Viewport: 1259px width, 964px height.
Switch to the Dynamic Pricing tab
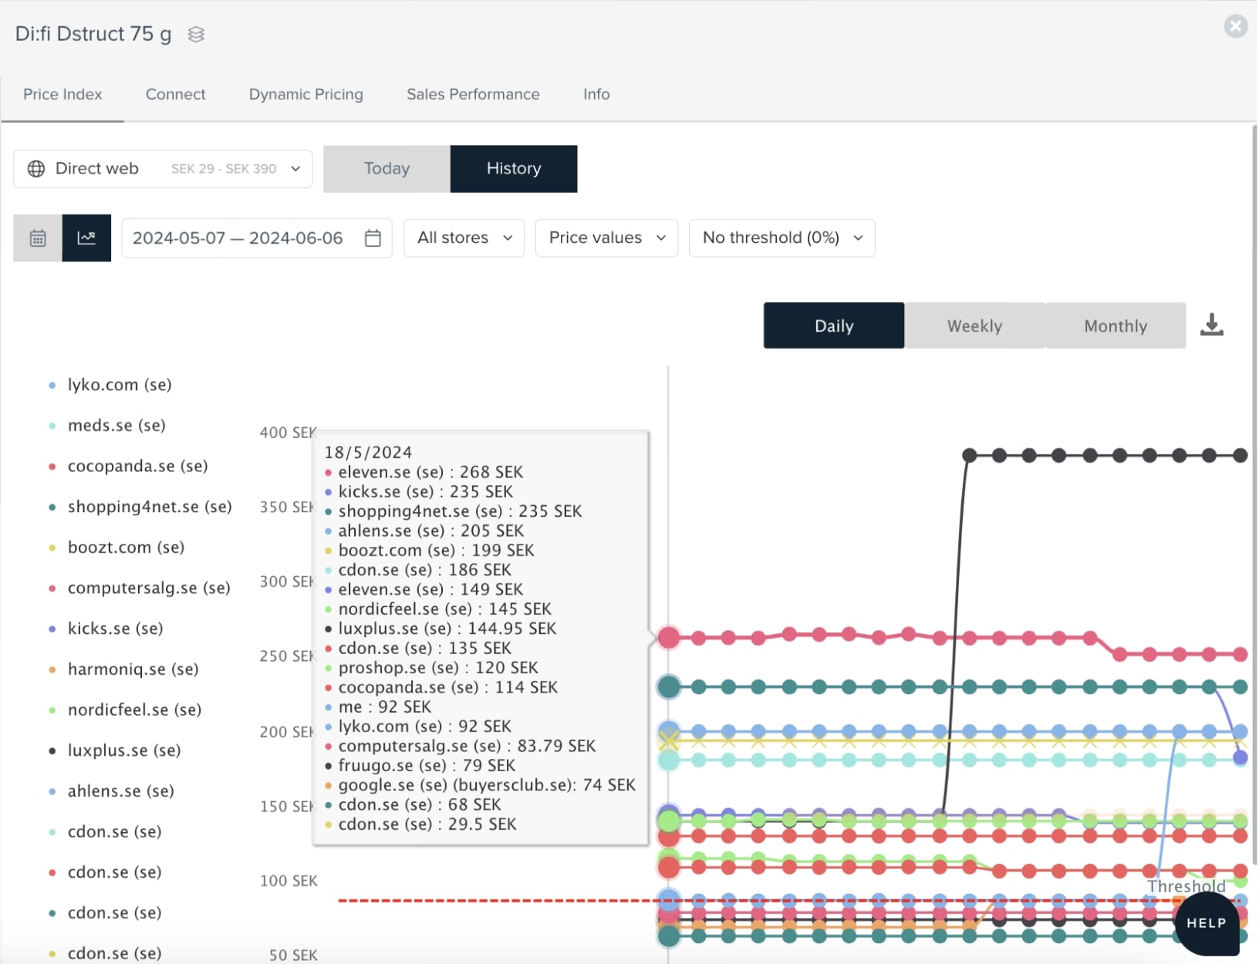point(305,94)
